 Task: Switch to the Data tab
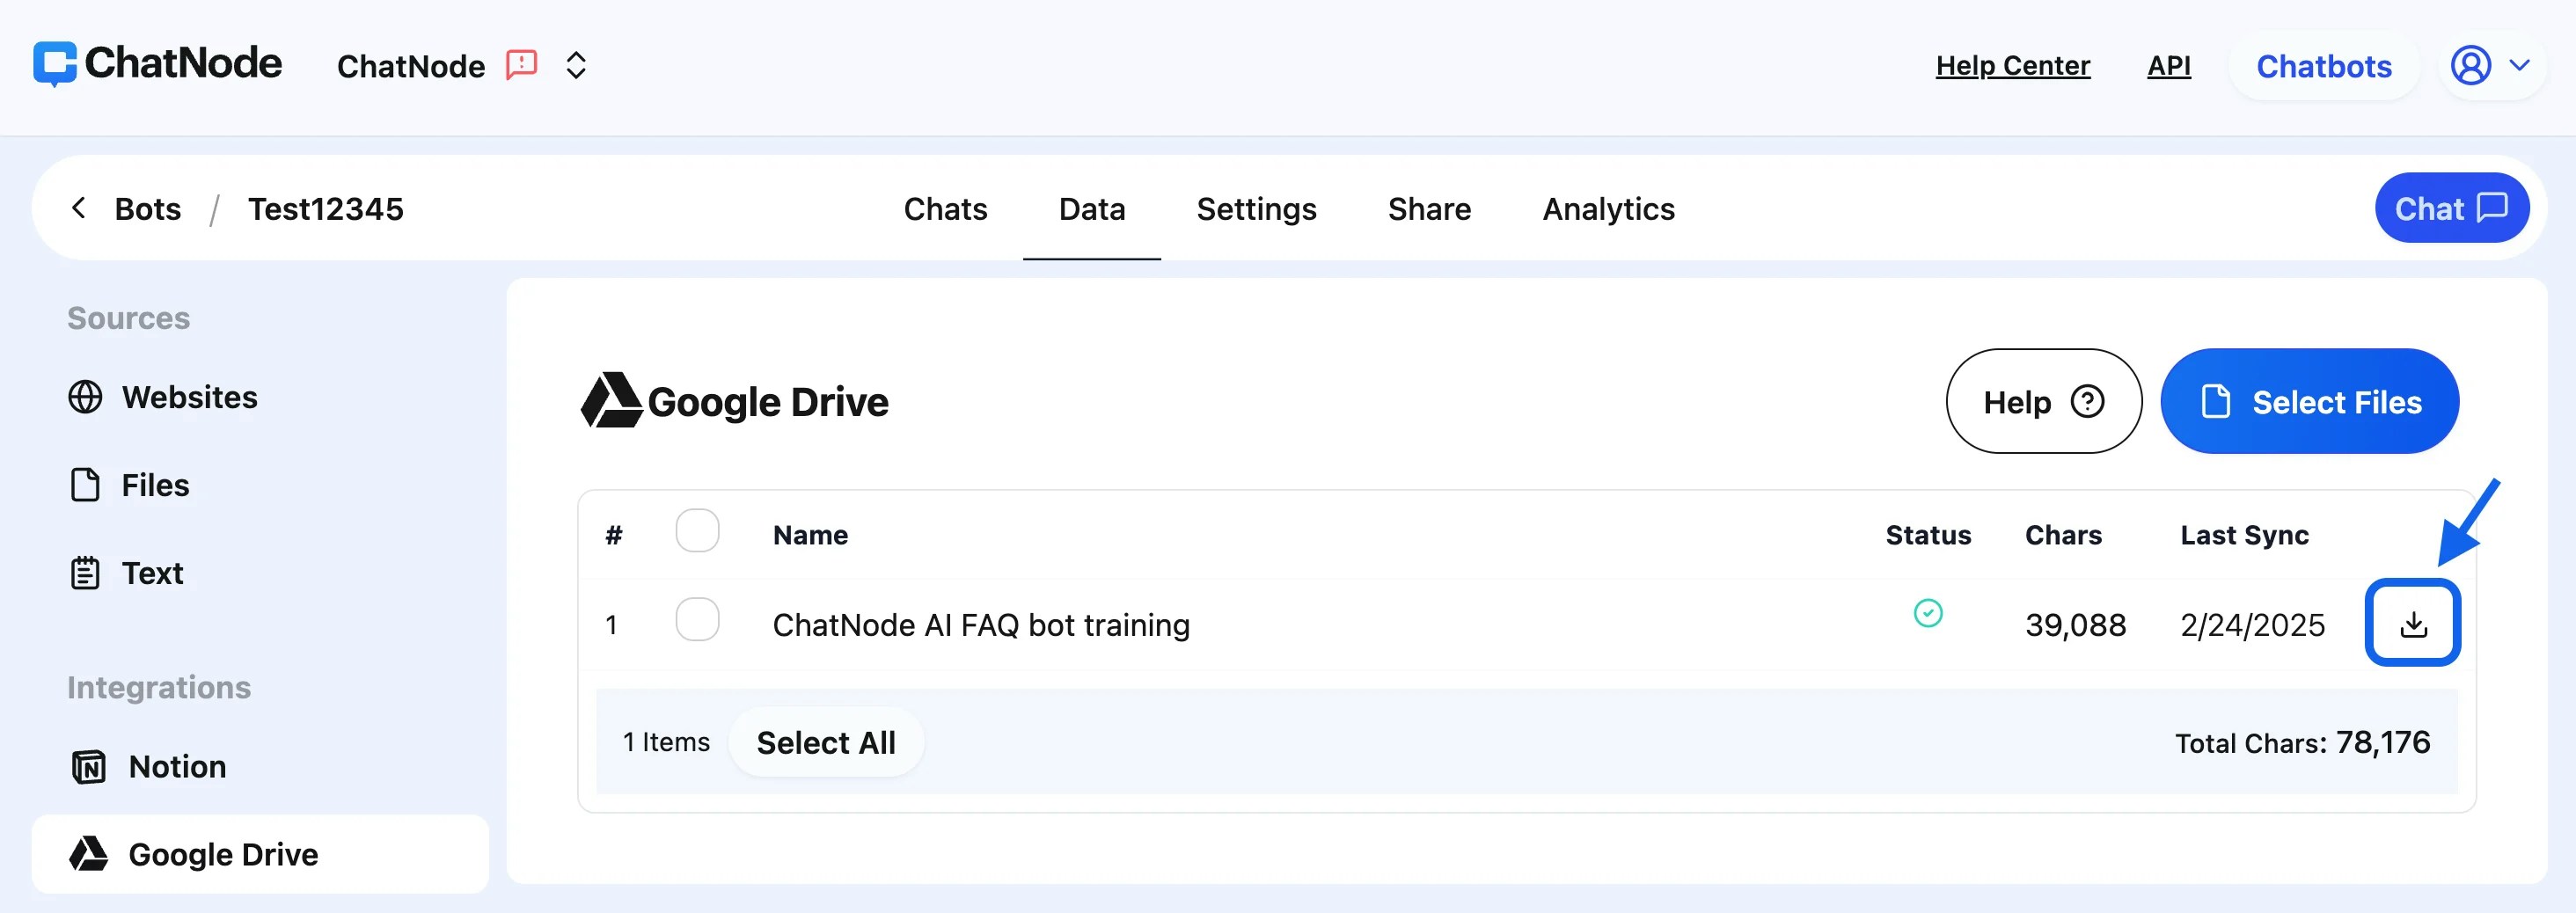point(1092,209)
